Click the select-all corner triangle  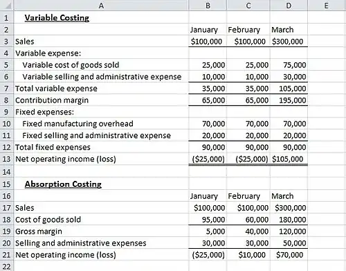click(7, 5)
